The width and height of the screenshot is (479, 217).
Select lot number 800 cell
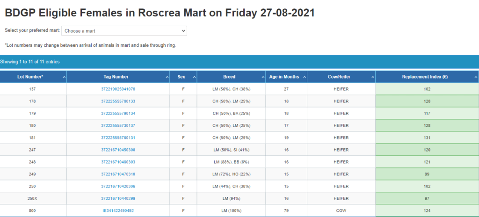(33, 210)
